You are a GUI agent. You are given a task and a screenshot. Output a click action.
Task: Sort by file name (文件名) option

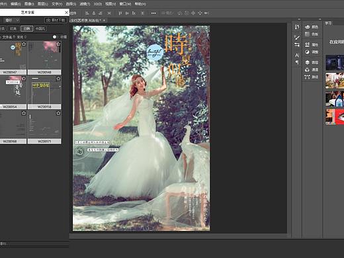(x=9, y=37)
